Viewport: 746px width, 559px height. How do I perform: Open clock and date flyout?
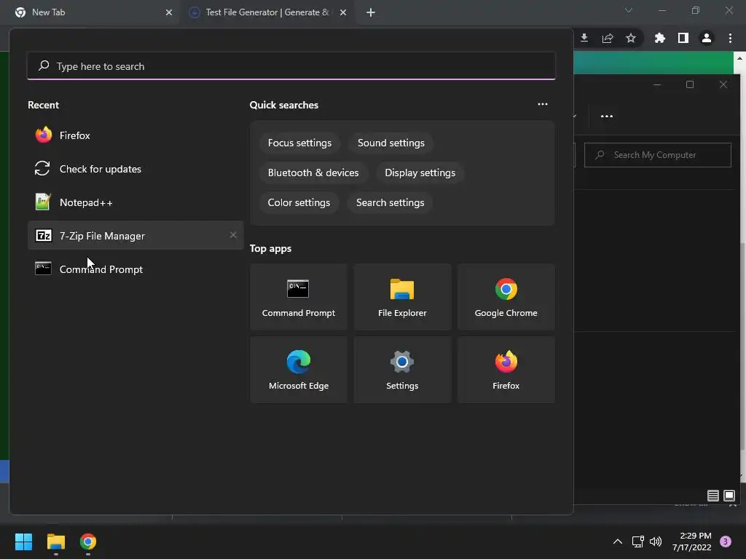pyautogui.click(x=692, y=542)
